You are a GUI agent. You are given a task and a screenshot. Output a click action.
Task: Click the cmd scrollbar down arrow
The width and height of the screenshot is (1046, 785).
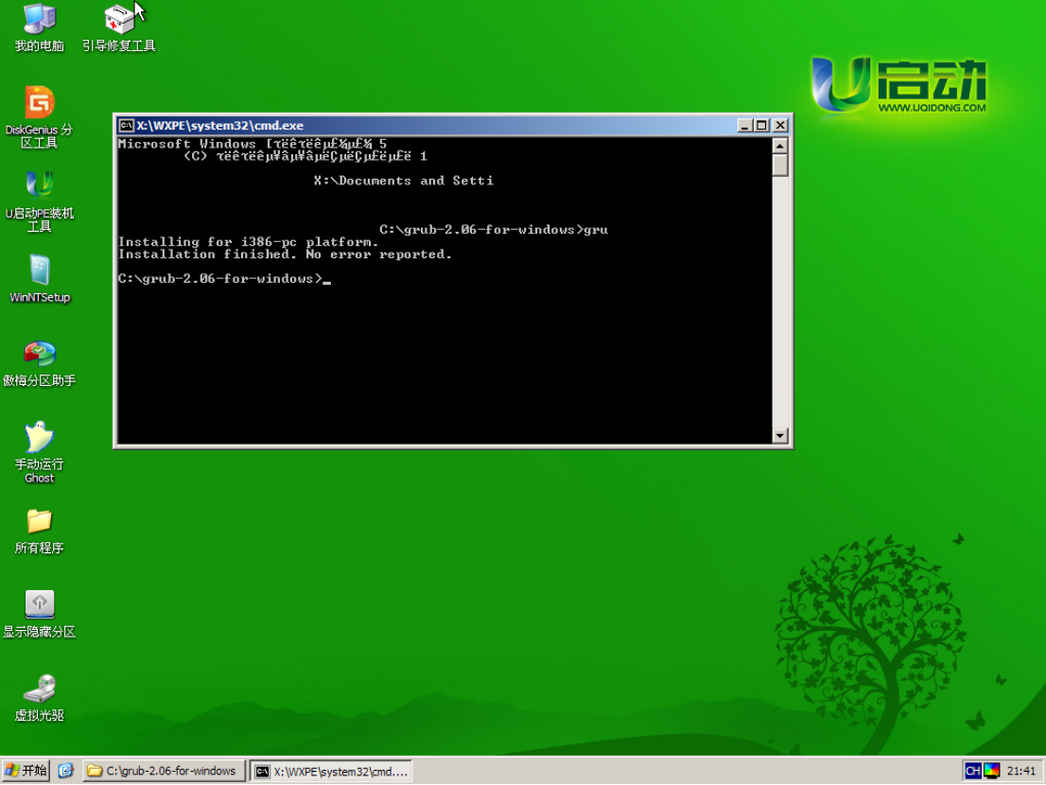coord(780,435)
